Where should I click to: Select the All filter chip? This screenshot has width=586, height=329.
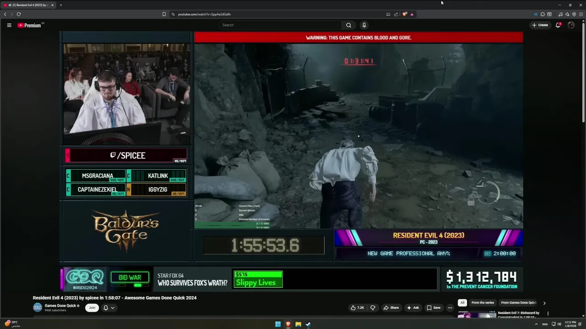coord(462,302)
